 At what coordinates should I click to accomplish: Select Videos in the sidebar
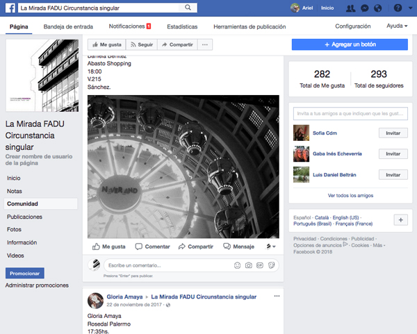[15, 256]
